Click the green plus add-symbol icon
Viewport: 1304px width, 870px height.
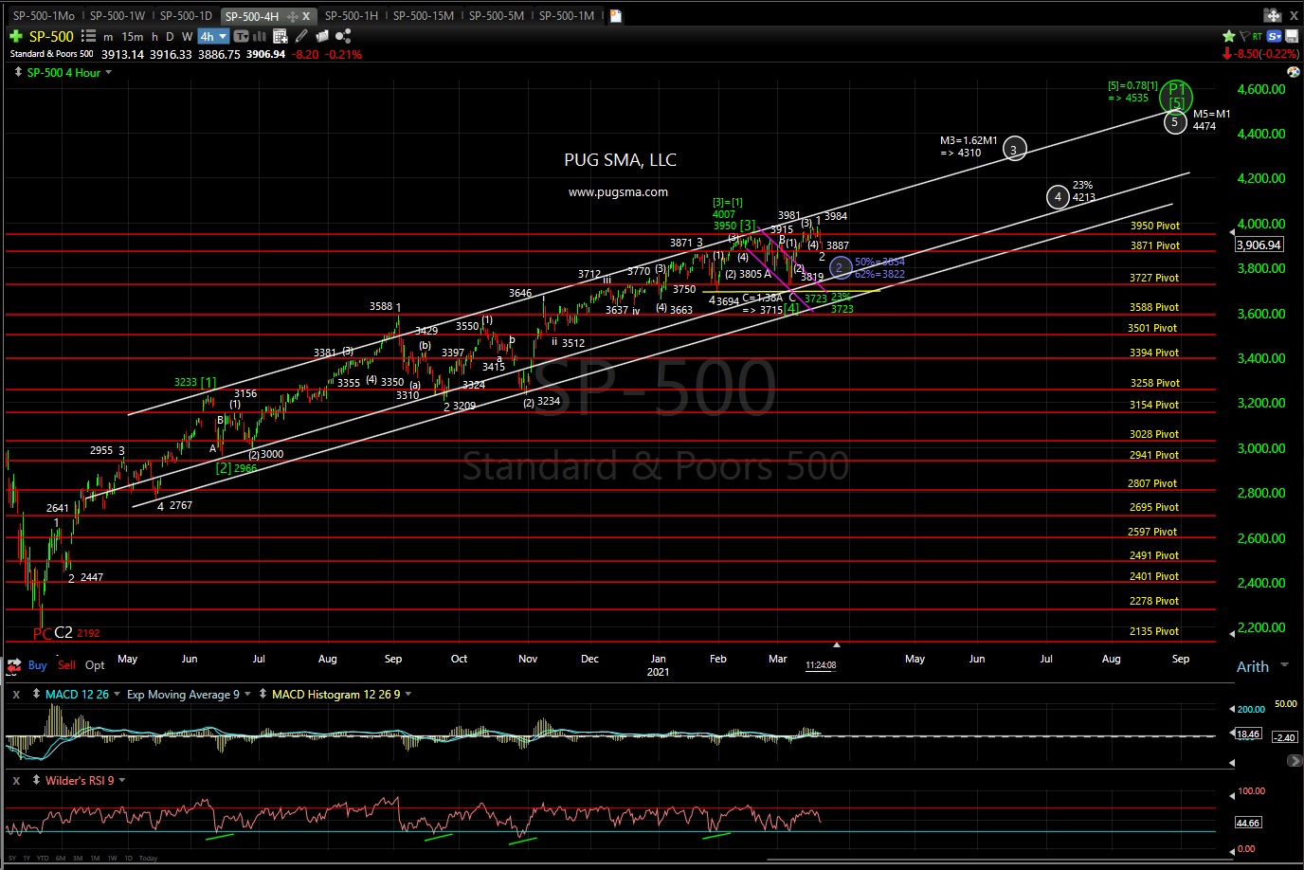[x=15, y=36]
